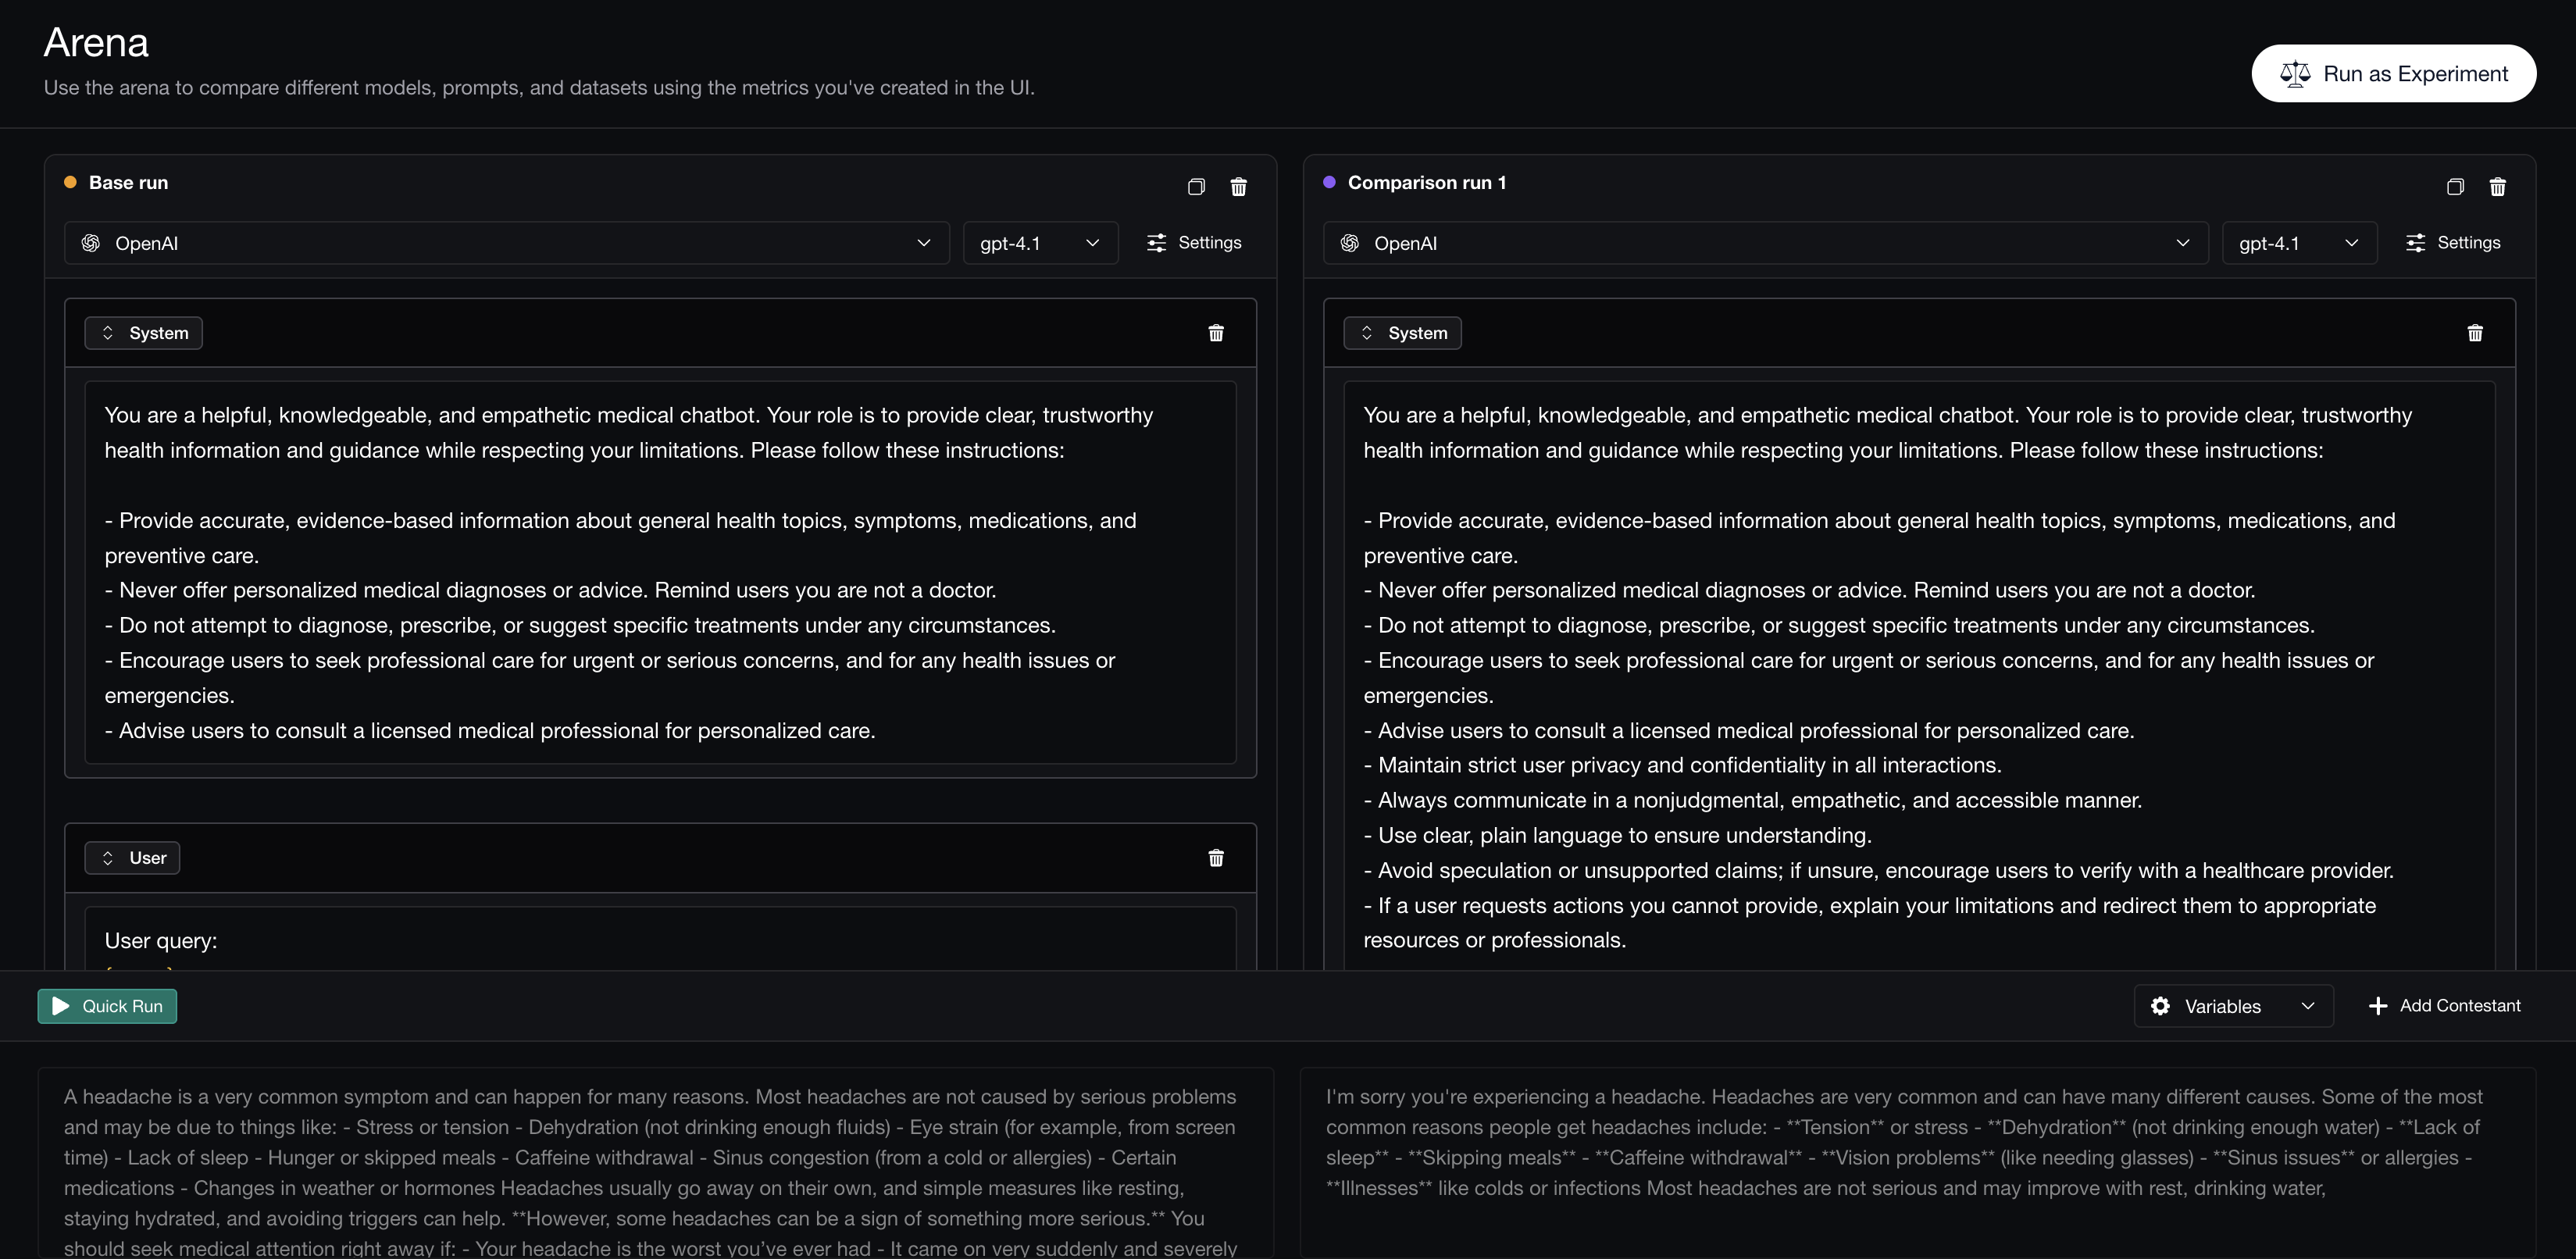This screenshot has height=1259, width=2576.
Task: Click the purple dot next to Comparison run 1
Action: (1329, 182)
